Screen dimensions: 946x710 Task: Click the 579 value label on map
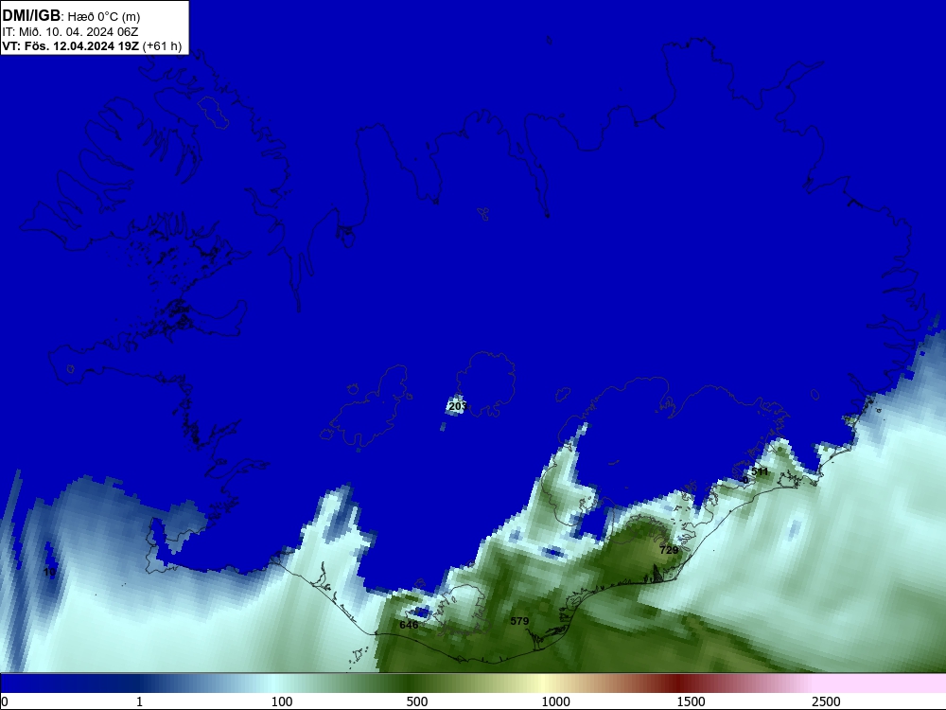tap(519, 621)
